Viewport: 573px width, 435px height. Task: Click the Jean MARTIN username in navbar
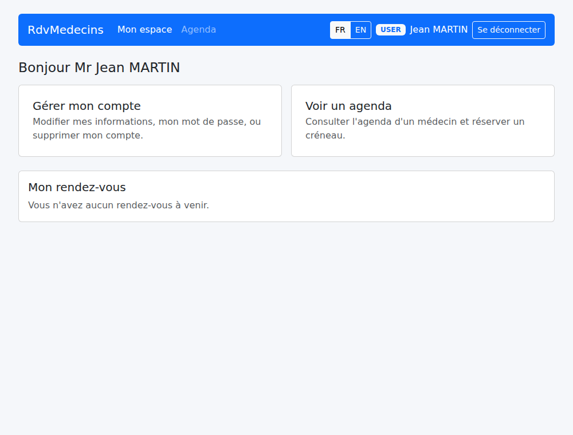(x=438, y=30)
